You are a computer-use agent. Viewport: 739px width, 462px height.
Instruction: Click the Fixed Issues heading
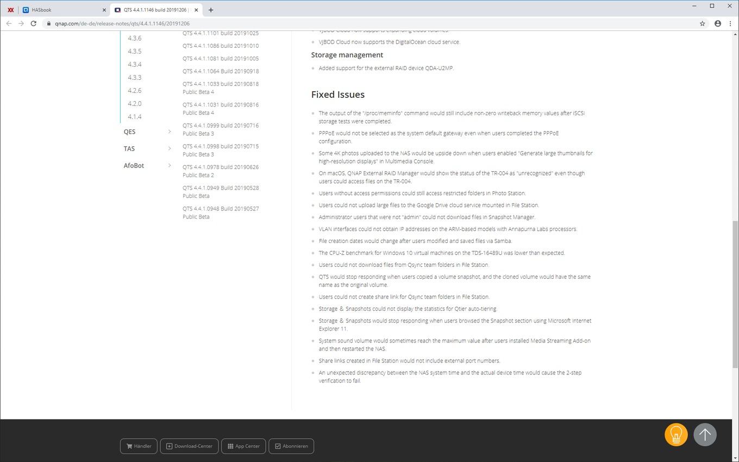coord(337,95)
